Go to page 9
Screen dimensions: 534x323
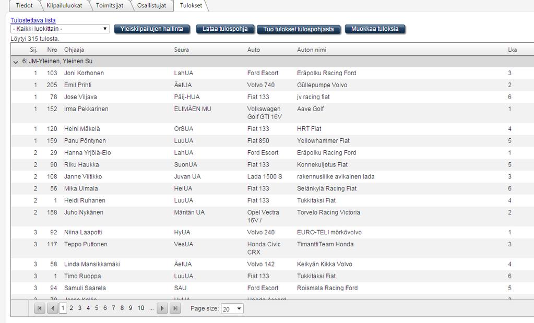130,308
